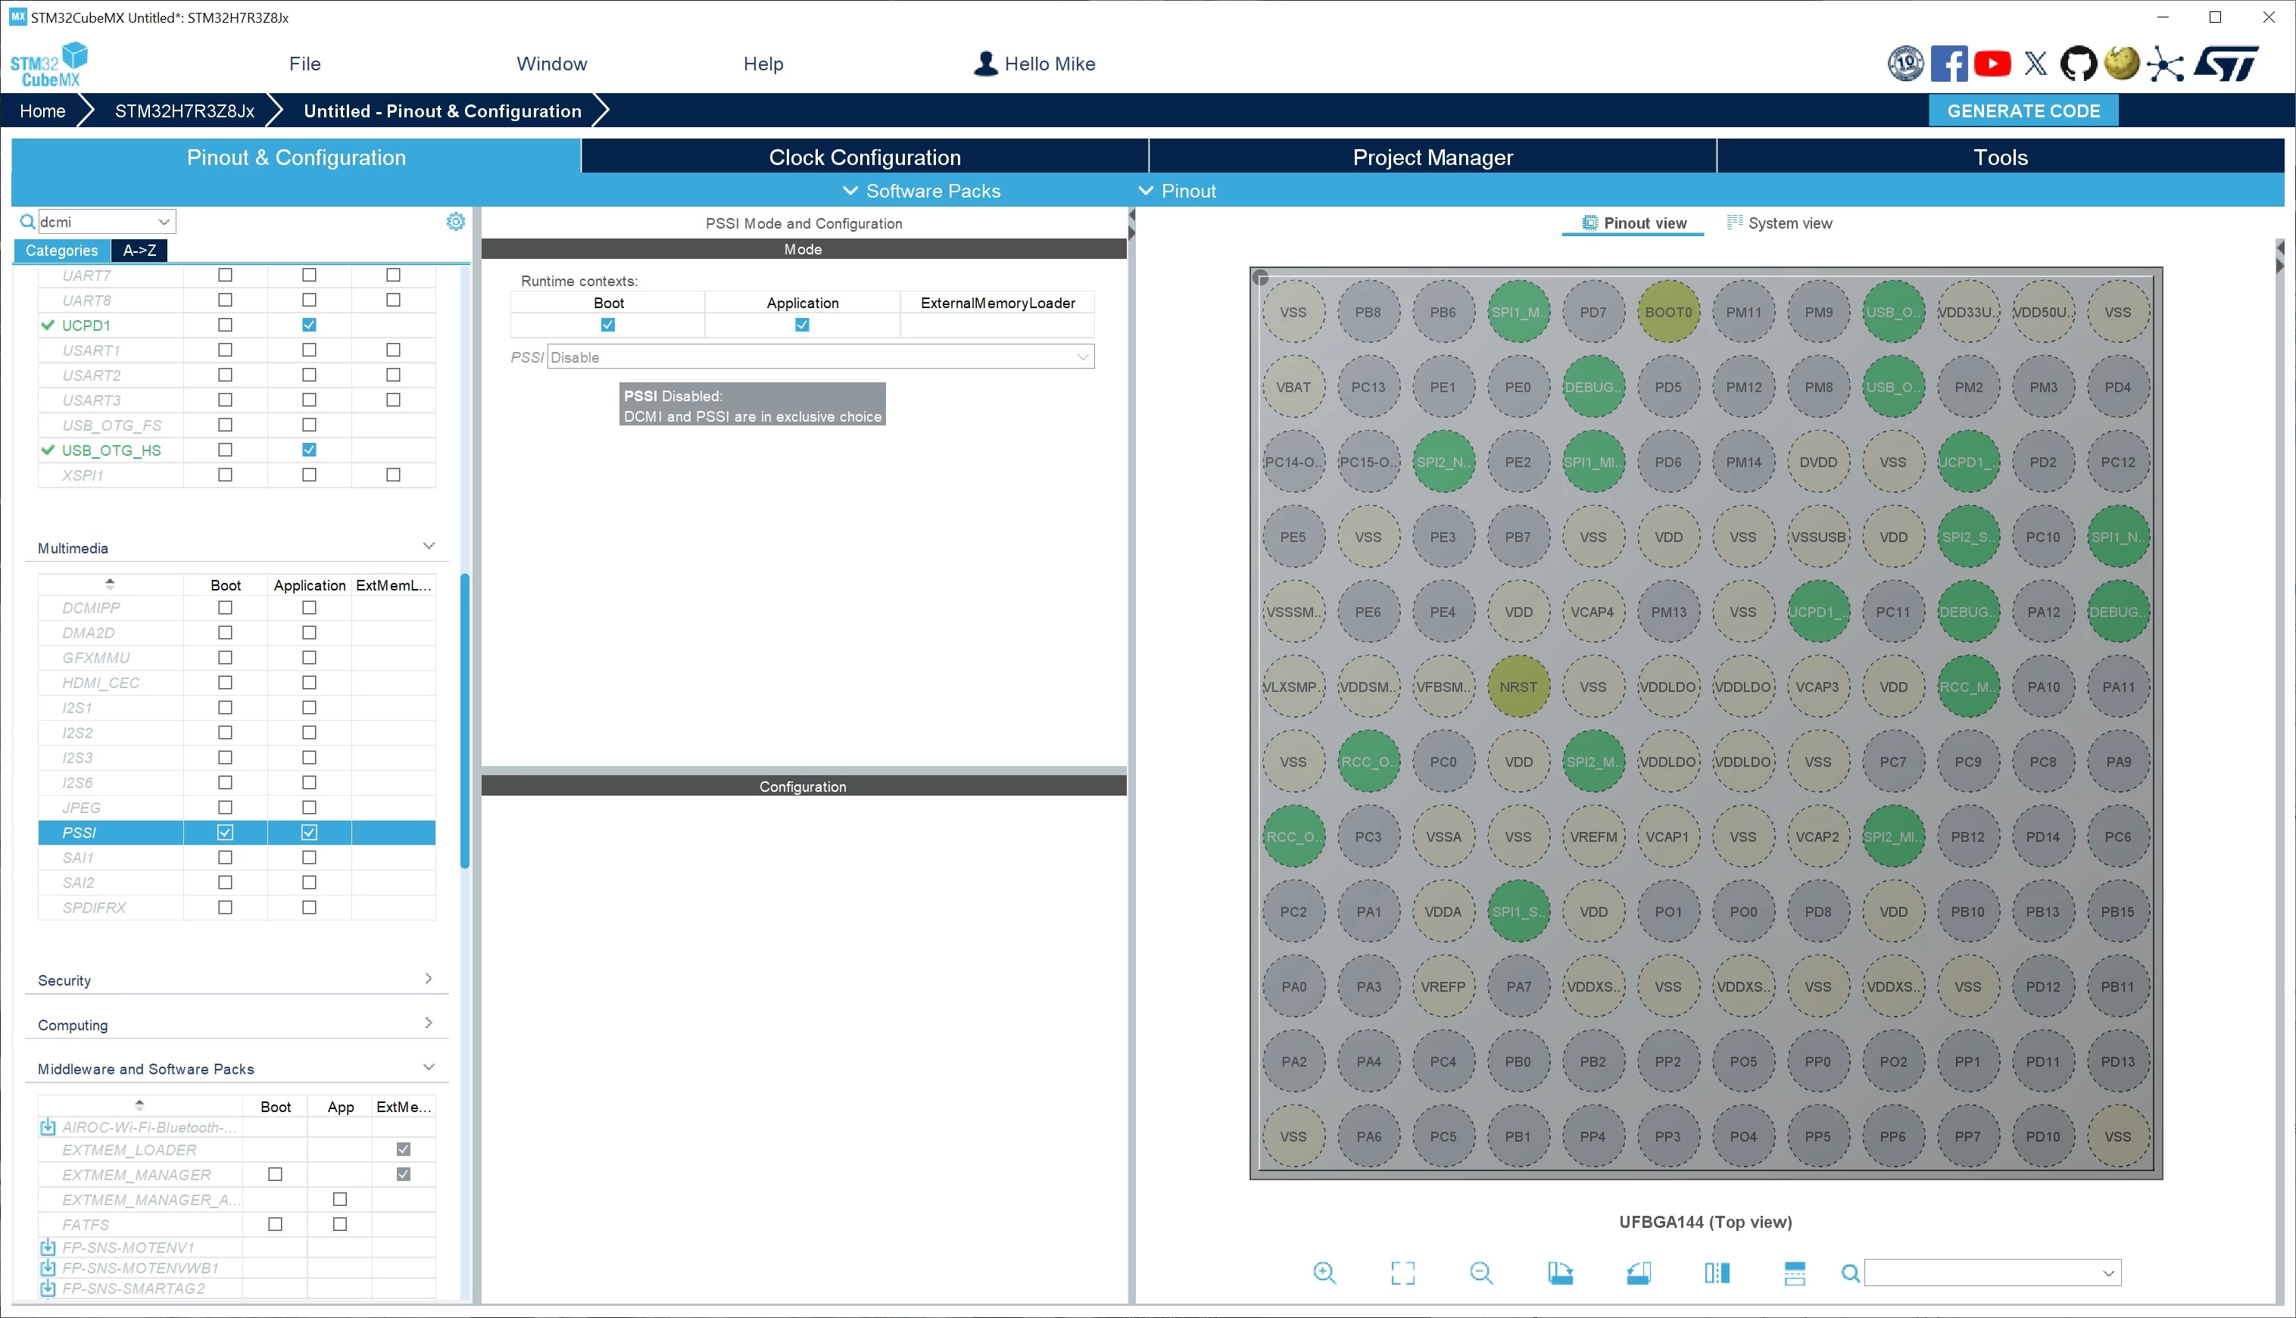Rotate the chip view clockwise

coord(1560,1273)
